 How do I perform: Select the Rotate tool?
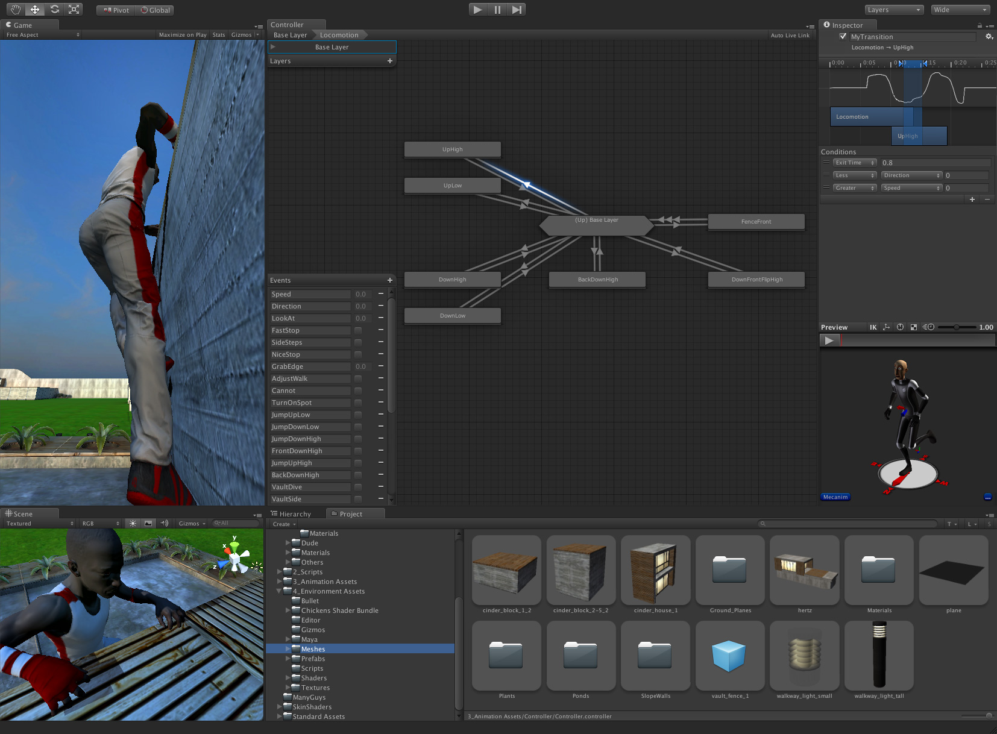[x=54, y=9]
